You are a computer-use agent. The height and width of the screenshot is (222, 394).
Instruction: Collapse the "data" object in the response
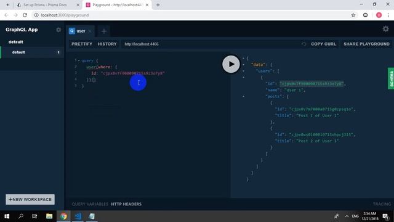[x=243, y=65]
